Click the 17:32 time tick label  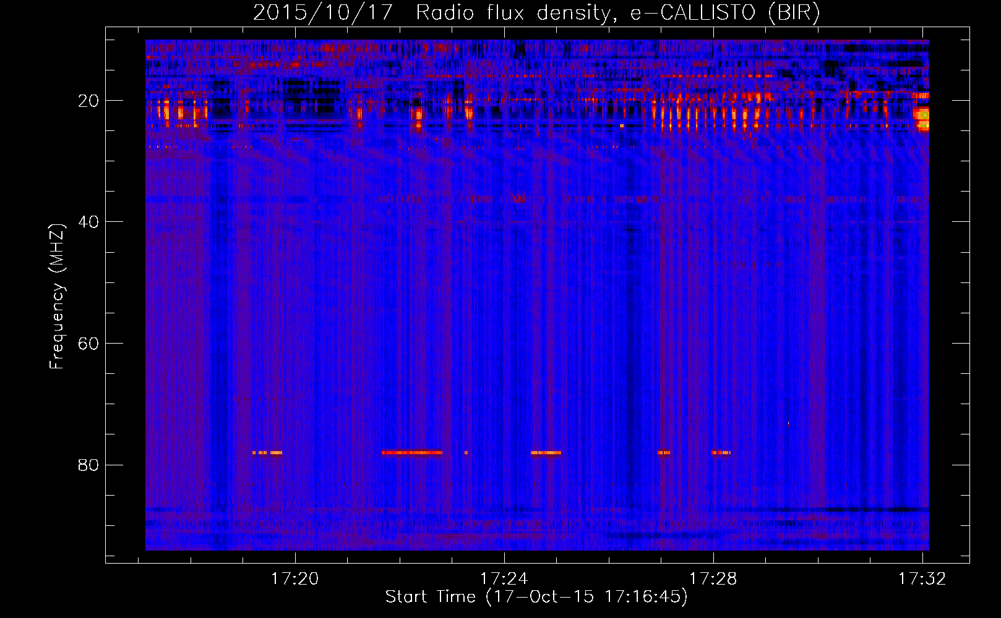click(922, 578)
